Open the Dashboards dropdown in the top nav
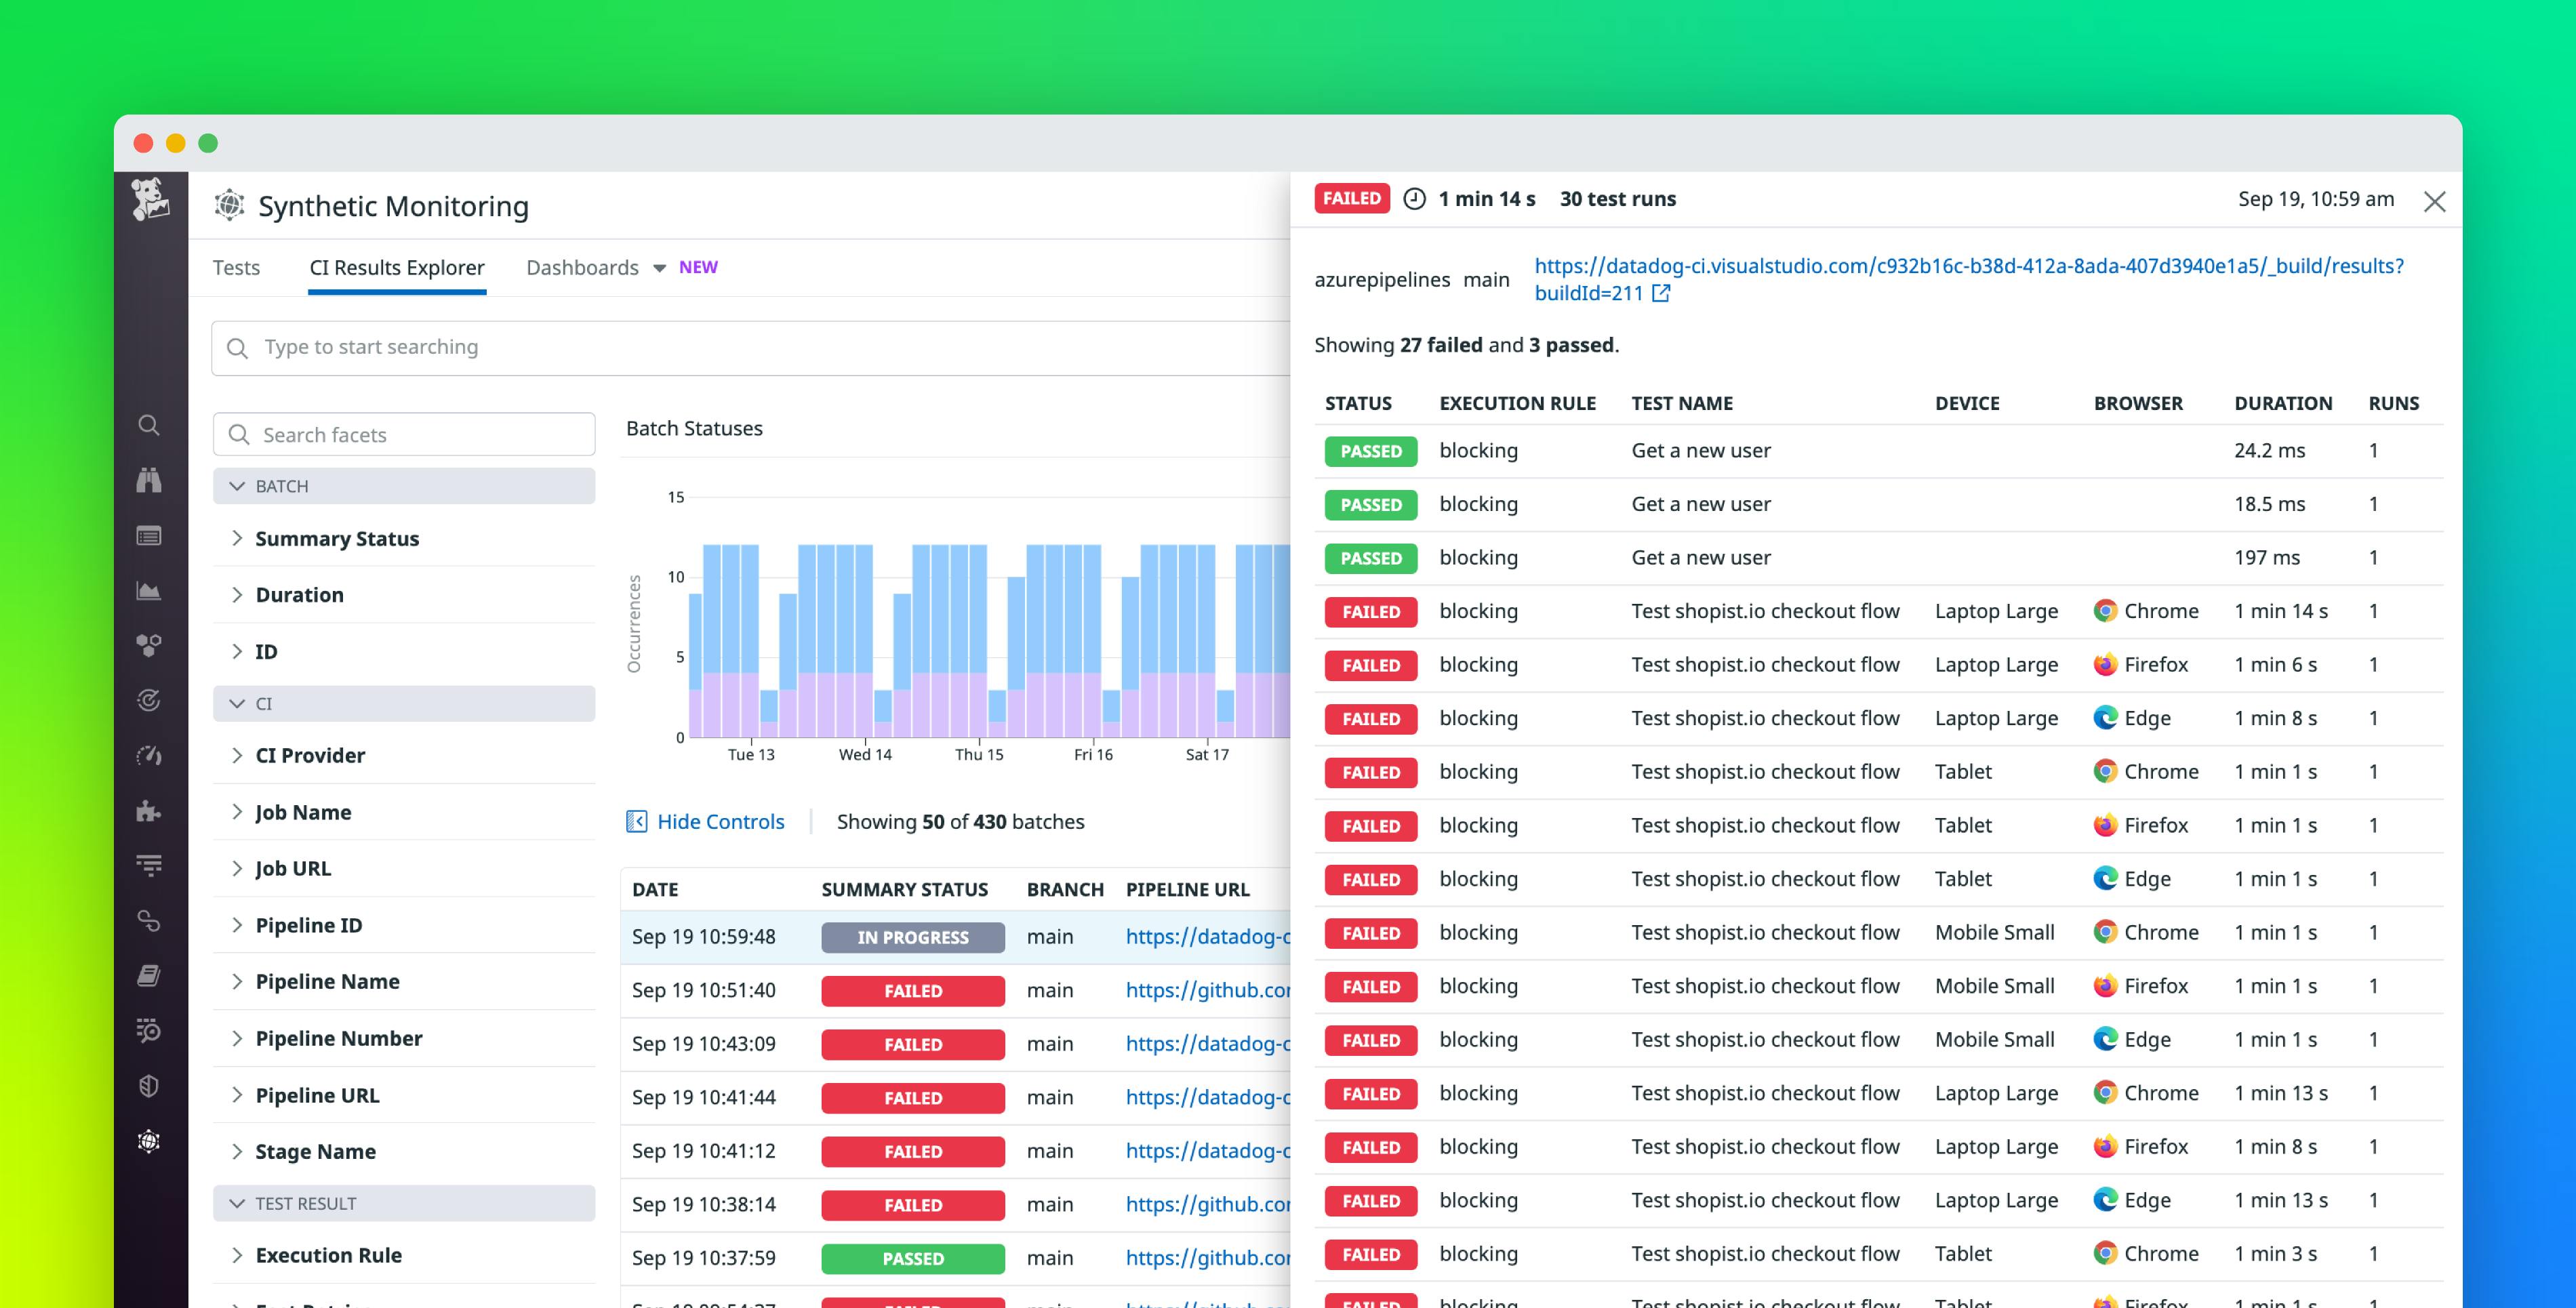2576x1308 pixels. (x=596, y=267)
